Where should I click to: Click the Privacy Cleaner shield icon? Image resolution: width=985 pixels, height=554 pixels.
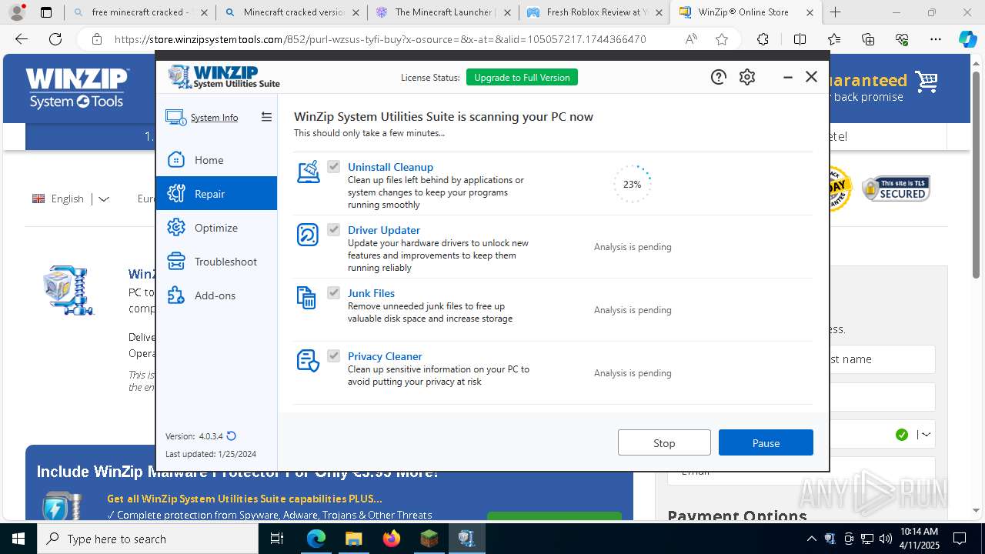pos(308,361)
